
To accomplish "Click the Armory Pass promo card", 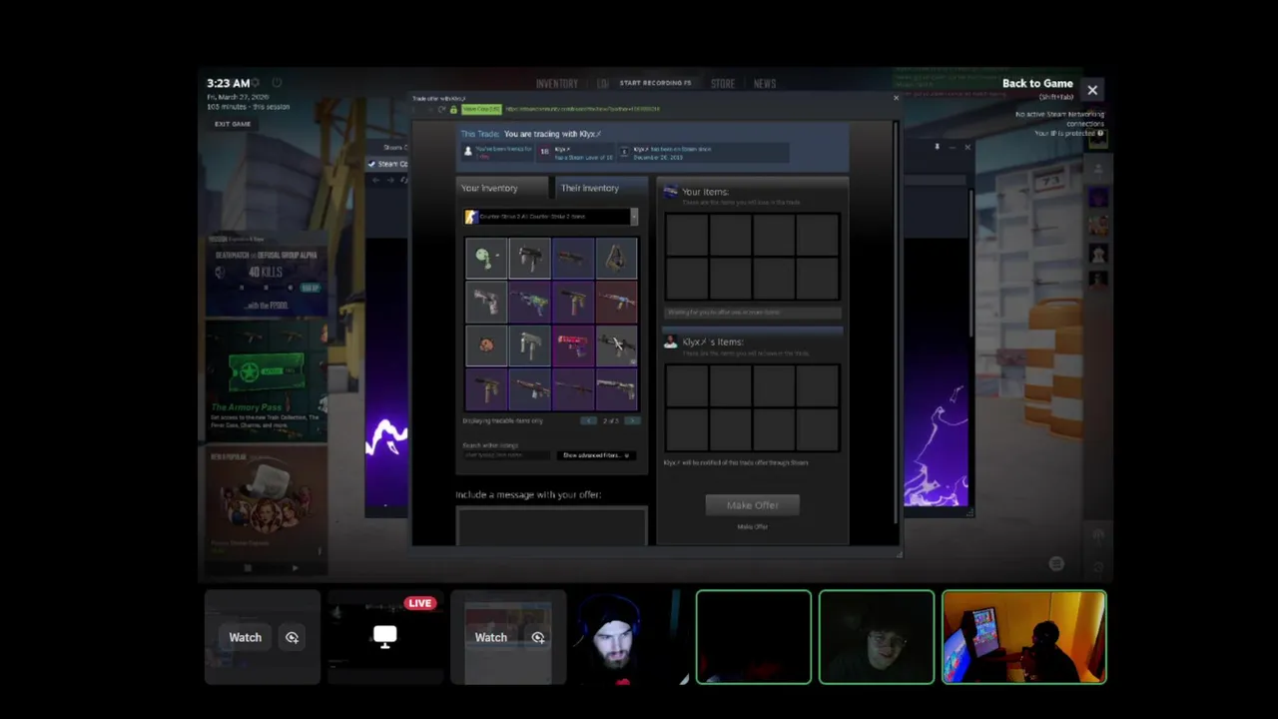I will (x=267, y=381).
